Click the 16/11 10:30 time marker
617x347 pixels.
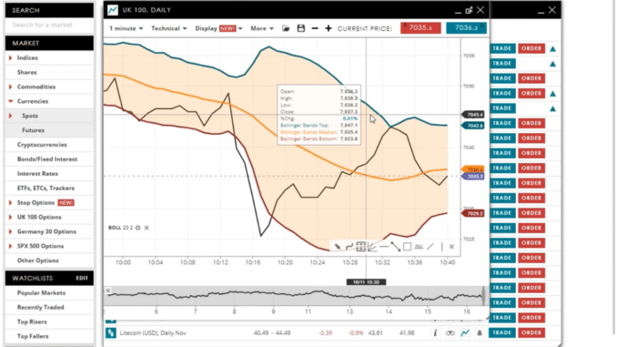367,282
